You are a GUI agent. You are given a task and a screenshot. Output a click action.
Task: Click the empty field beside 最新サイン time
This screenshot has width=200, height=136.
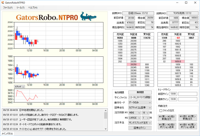point(187,99)
